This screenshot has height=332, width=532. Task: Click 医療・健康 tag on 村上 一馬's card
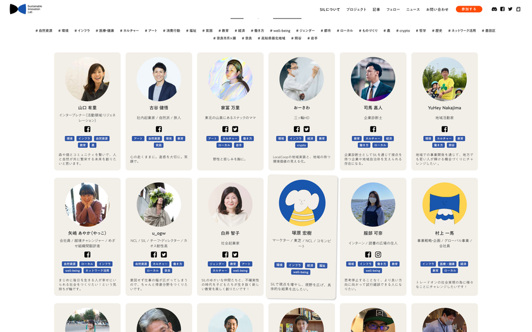pyautogui.click(x=447, y=264)
